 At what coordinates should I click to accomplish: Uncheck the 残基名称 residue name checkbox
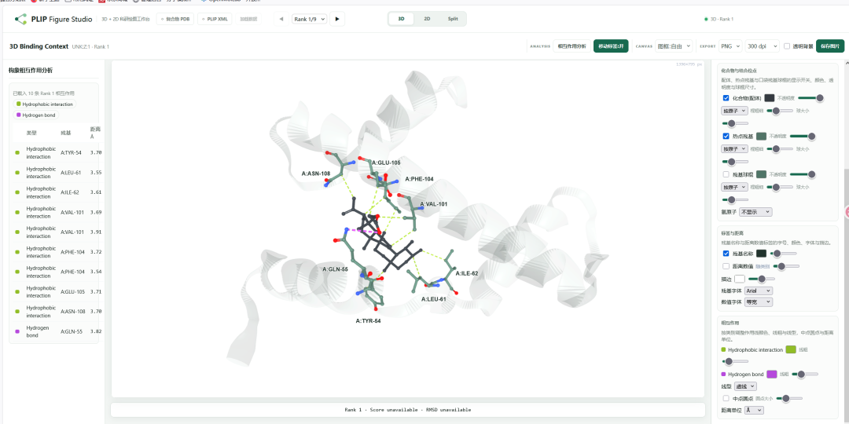(726, 253)
